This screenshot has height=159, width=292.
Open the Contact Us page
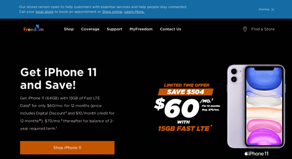[170, 29]
